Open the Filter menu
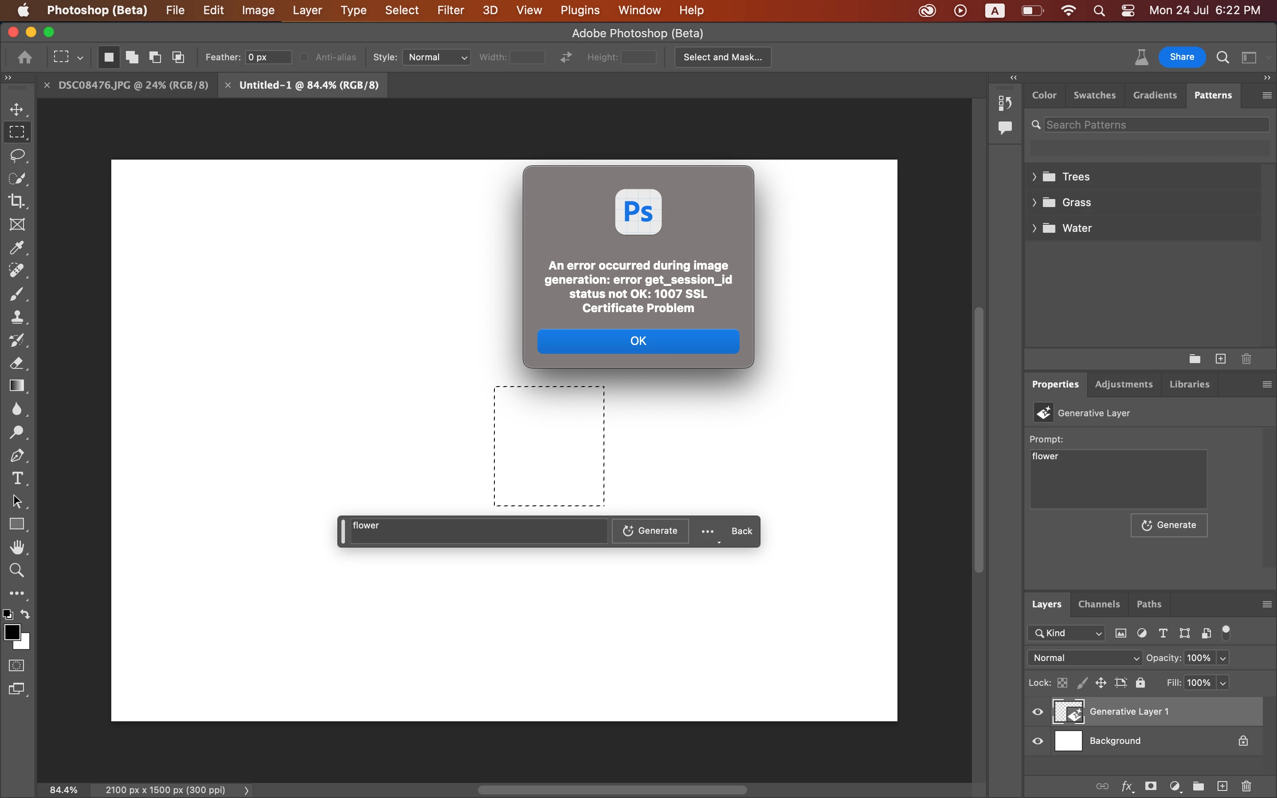The height and width of the screenshot is (798, 1277). click(450, 10)
